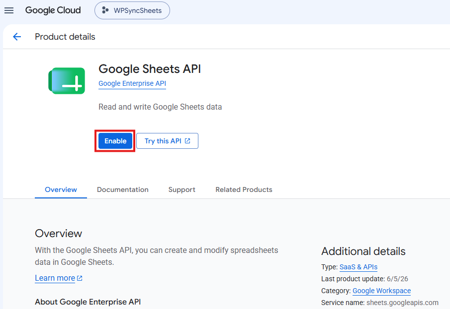Viewport: 450px width, 309px height.
Task: Click the Google Cloud logo
Action: [x=53, y=10]
